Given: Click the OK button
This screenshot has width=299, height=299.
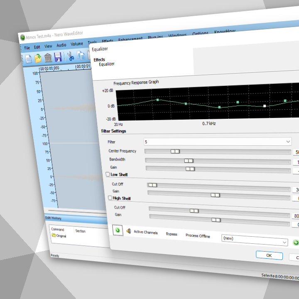Looking at the screenshot, I should tap(269, 255).
